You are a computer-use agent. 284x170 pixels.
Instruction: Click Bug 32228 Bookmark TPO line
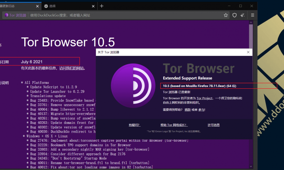click(79, 145)
